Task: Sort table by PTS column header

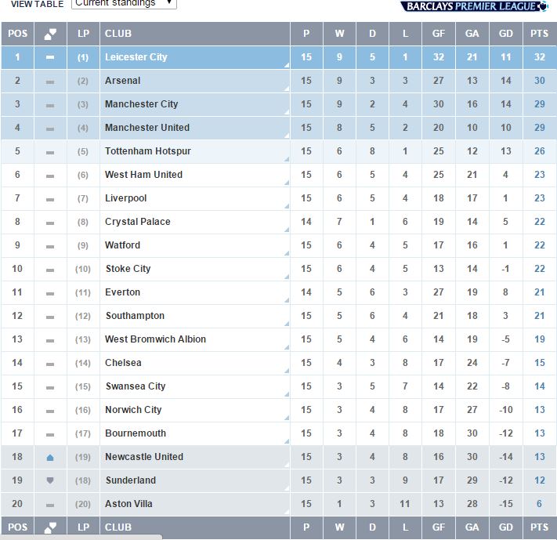Action: tap(539, 34)
